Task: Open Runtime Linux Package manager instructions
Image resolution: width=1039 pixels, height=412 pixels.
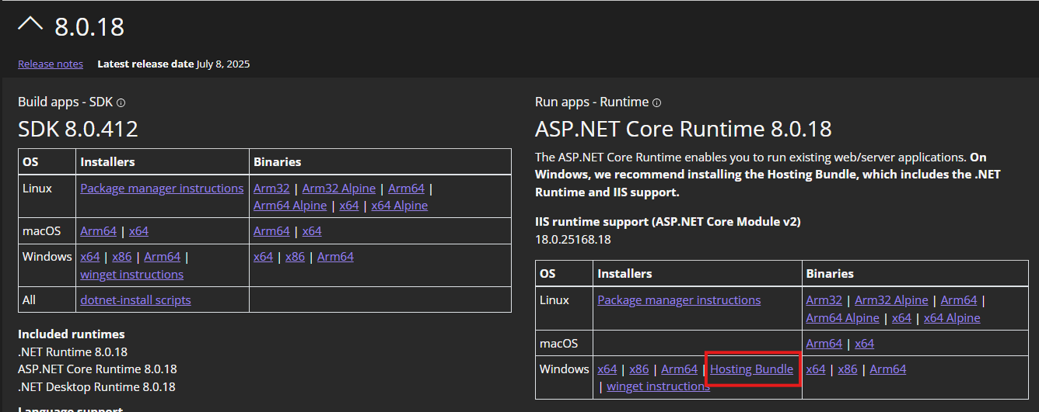Action: tap(679, 299)
